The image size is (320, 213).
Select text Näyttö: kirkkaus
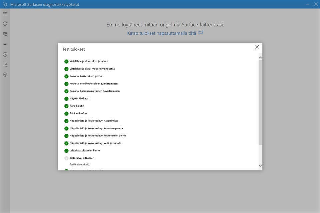79,99
